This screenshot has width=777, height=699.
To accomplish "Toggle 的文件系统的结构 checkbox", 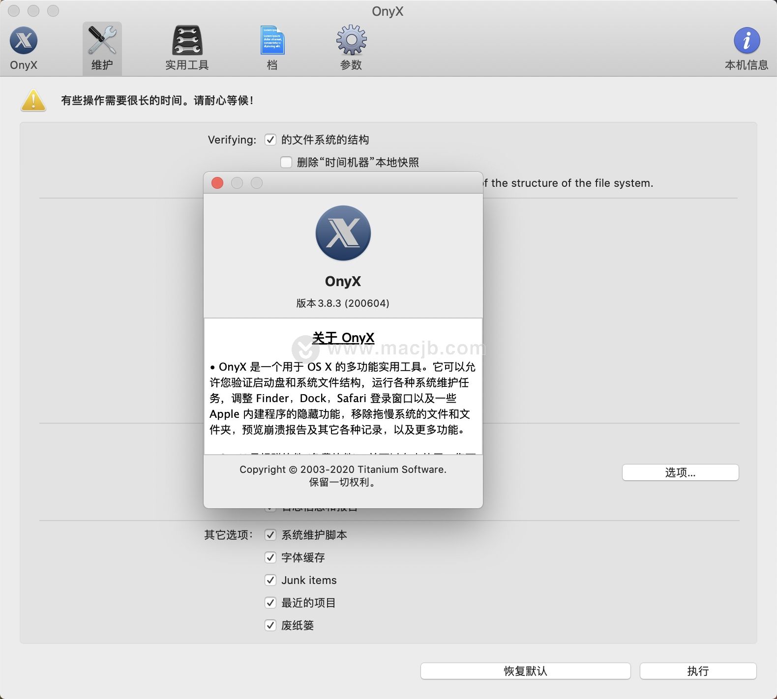I will pos(270,140).
